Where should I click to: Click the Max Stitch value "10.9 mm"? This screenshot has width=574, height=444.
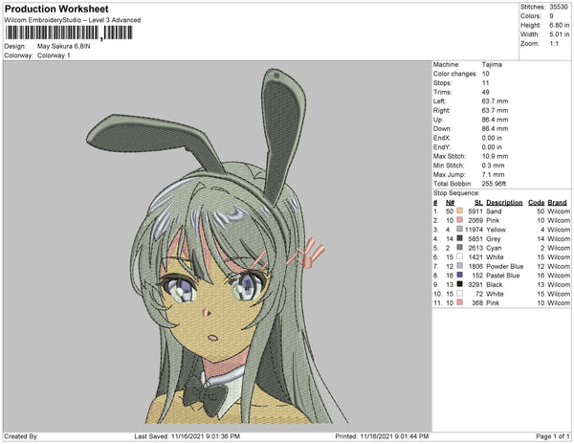(x=495, y=156)
